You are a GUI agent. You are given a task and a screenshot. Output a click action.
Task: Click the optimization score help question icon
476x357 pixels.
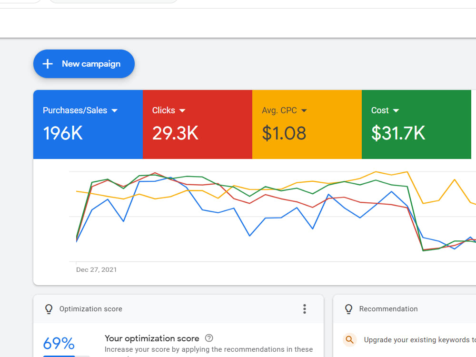(209, 338)
